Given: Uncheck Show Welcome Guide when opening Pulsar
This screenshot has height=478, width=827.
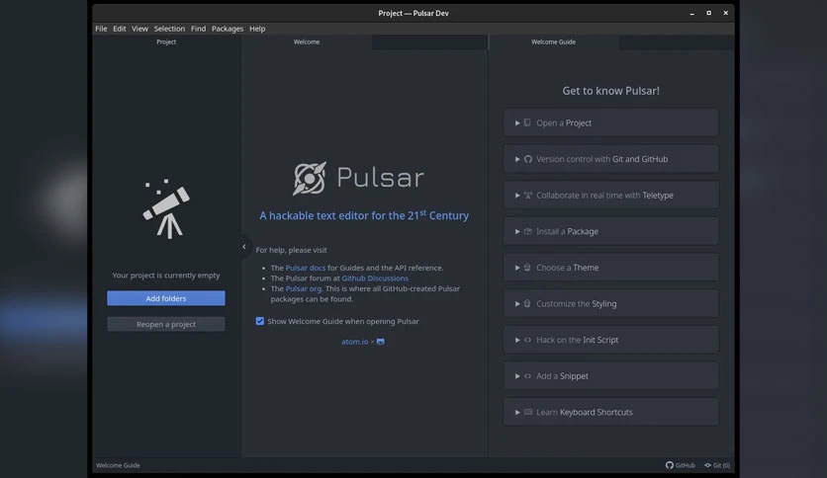Looking at the screenshot, I should [x=260, y=321].
